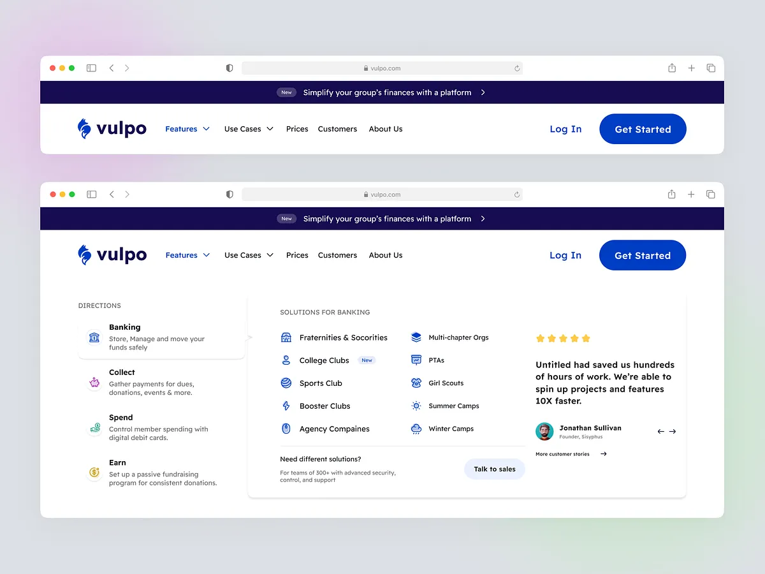Viewport: 765px width, 574px height.
Task: Show the previous testimonial with left arrow
Action: 661,432
